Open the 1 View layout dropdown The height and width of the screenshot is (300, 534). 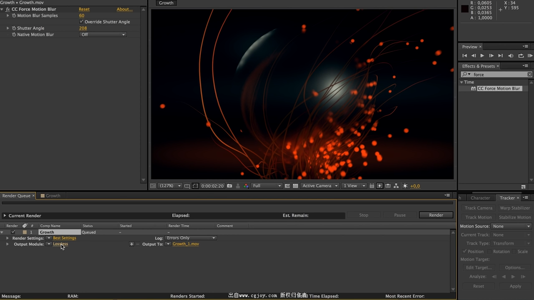pos(354,186)
